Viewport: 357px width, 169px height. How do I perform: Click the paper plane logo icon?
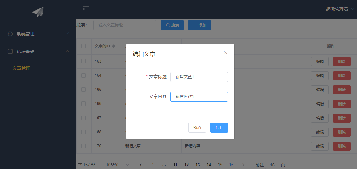point(38,12)
